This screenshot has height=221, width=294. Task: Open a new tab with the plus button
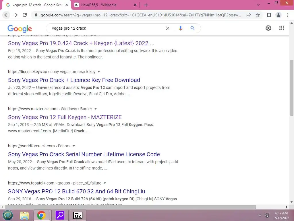click(146, 5)
